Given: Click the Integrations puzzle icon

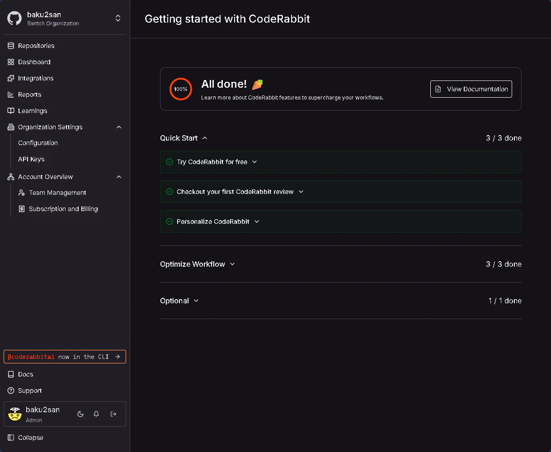Looking at the screenshot, I should click(x=11, y=78).
